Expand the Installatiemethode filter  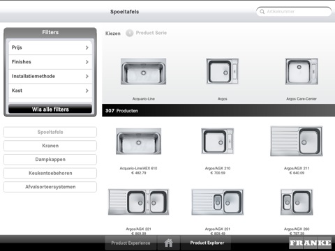(50, 77)
